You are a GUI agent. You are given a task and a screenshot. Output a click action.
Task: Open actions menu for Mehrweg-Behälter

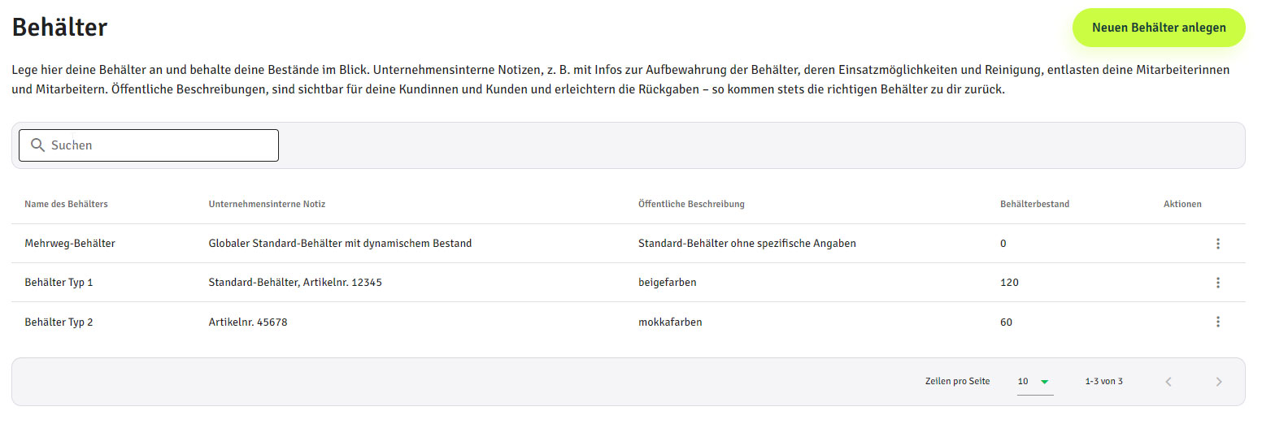pos(1217,244)
